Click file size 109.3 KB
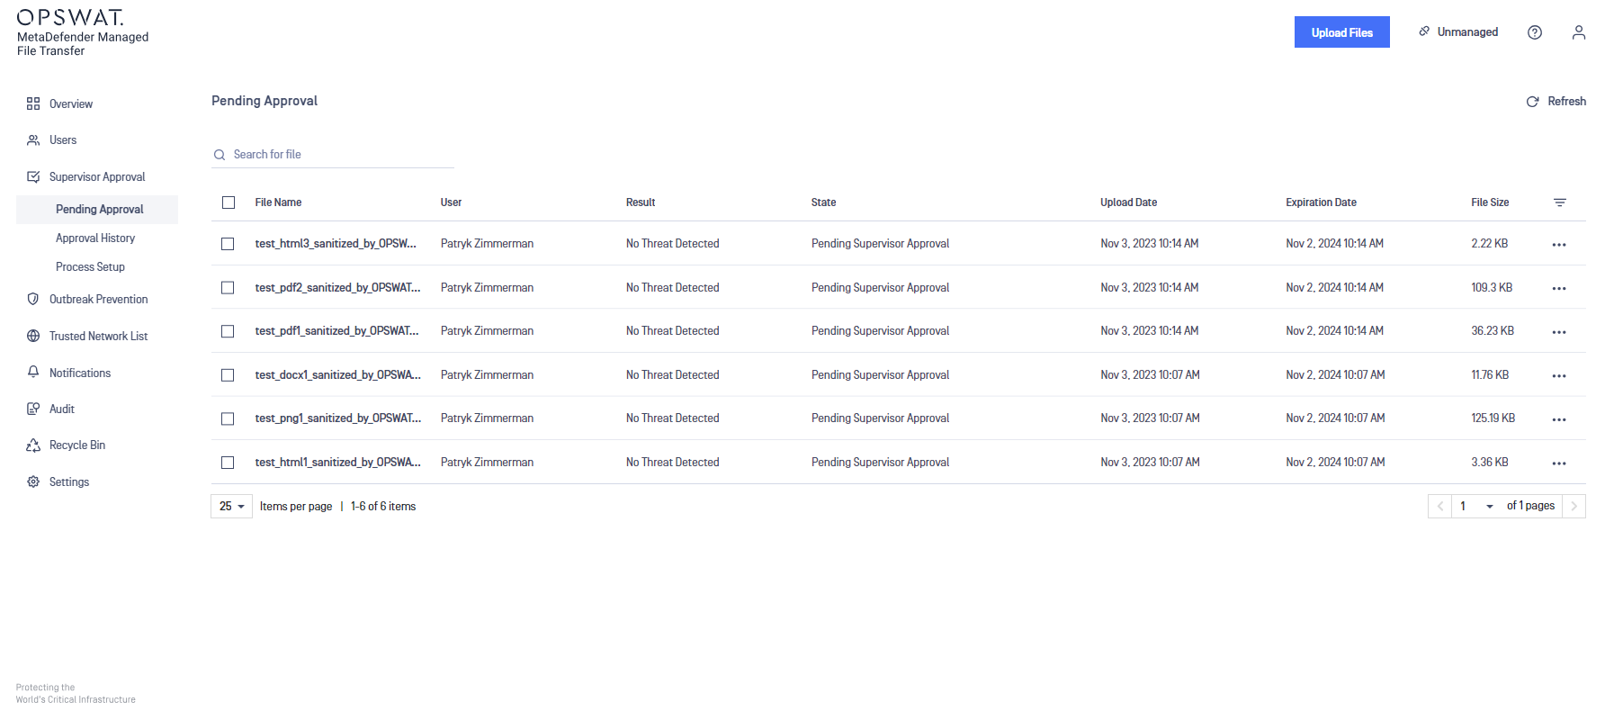1605x711 pixels. coord(1492,288)
